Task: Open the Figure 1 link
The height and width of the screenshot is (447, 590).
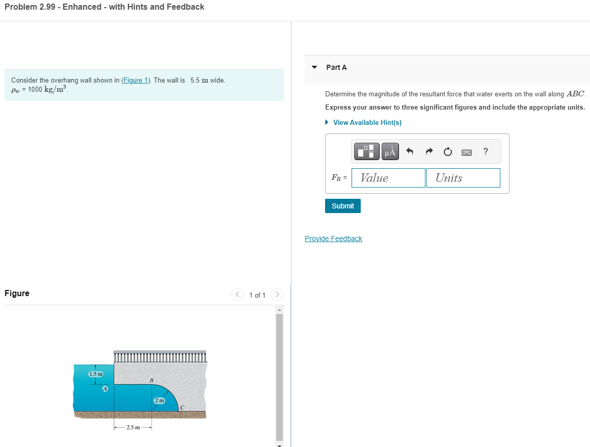Action: 135,80
